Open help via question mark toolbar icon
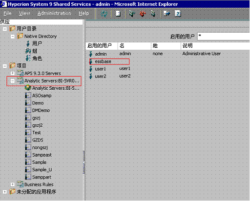250x201 pixels. [178, 14]
